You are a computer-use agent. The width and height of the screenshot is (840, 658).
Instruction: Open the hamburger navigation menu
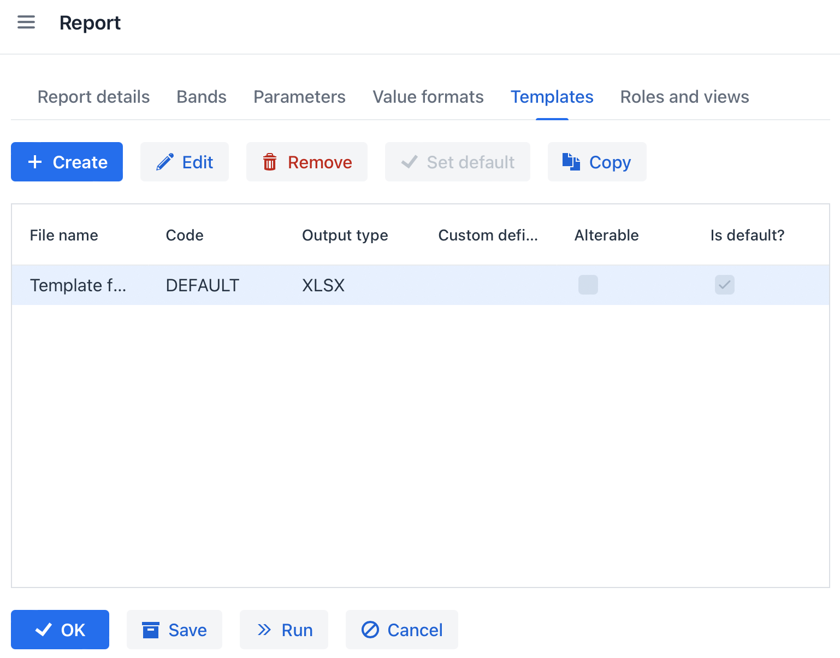pyautogui.click(x=26, y=22)
